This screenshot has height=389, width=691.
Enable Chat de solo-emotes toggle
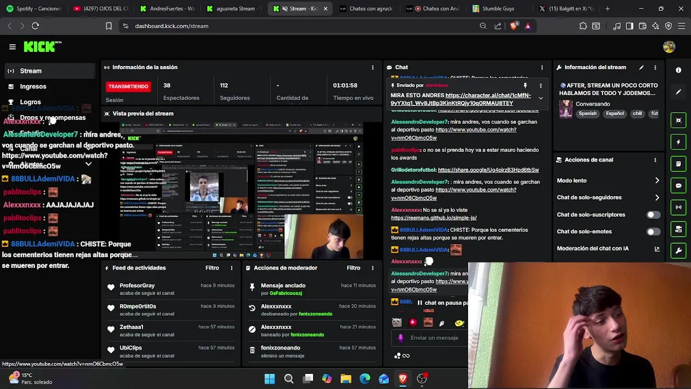tap(653, 231)
